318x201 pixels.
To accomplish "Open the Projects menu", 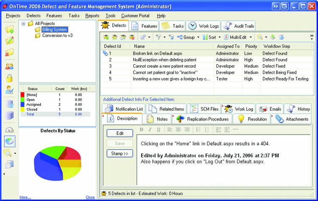I will click(x=13, y=16).
